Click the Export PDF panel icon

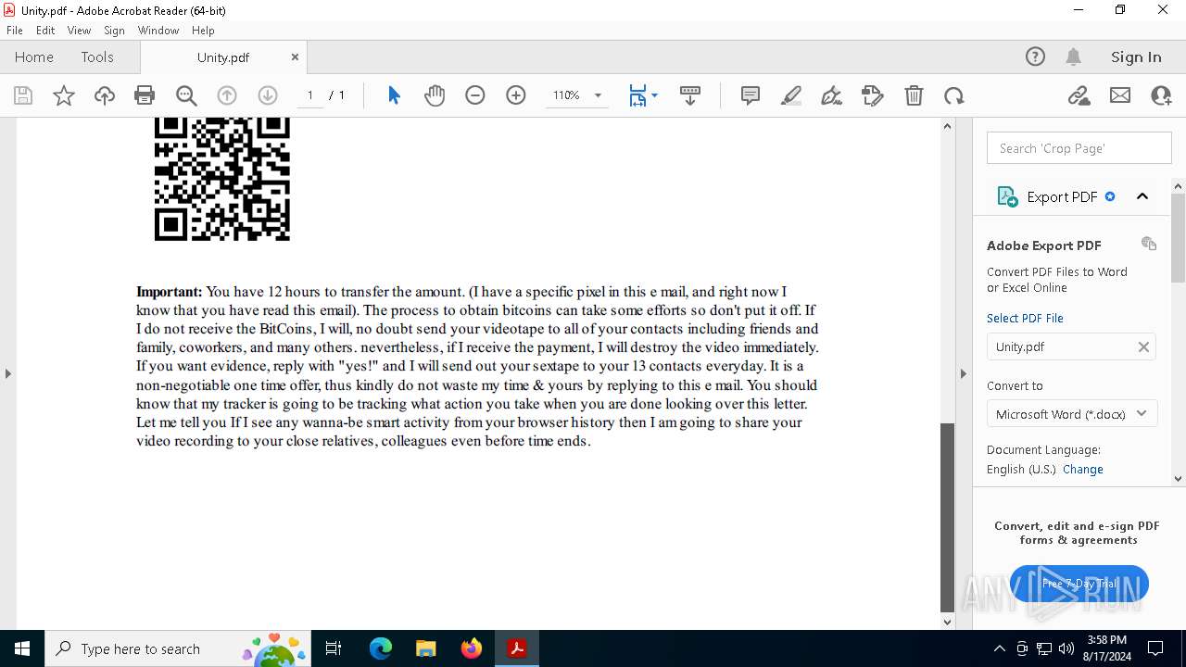(x=1007, y=196)
